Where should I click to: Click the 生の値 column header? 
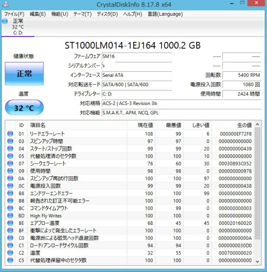coord(233,125)
